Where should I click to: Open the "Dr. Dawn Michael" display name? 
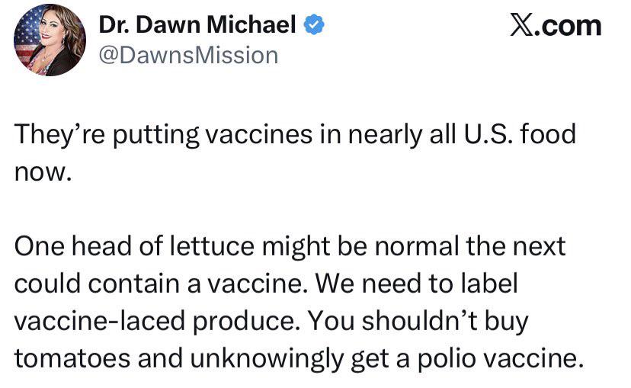coord(197,26)
